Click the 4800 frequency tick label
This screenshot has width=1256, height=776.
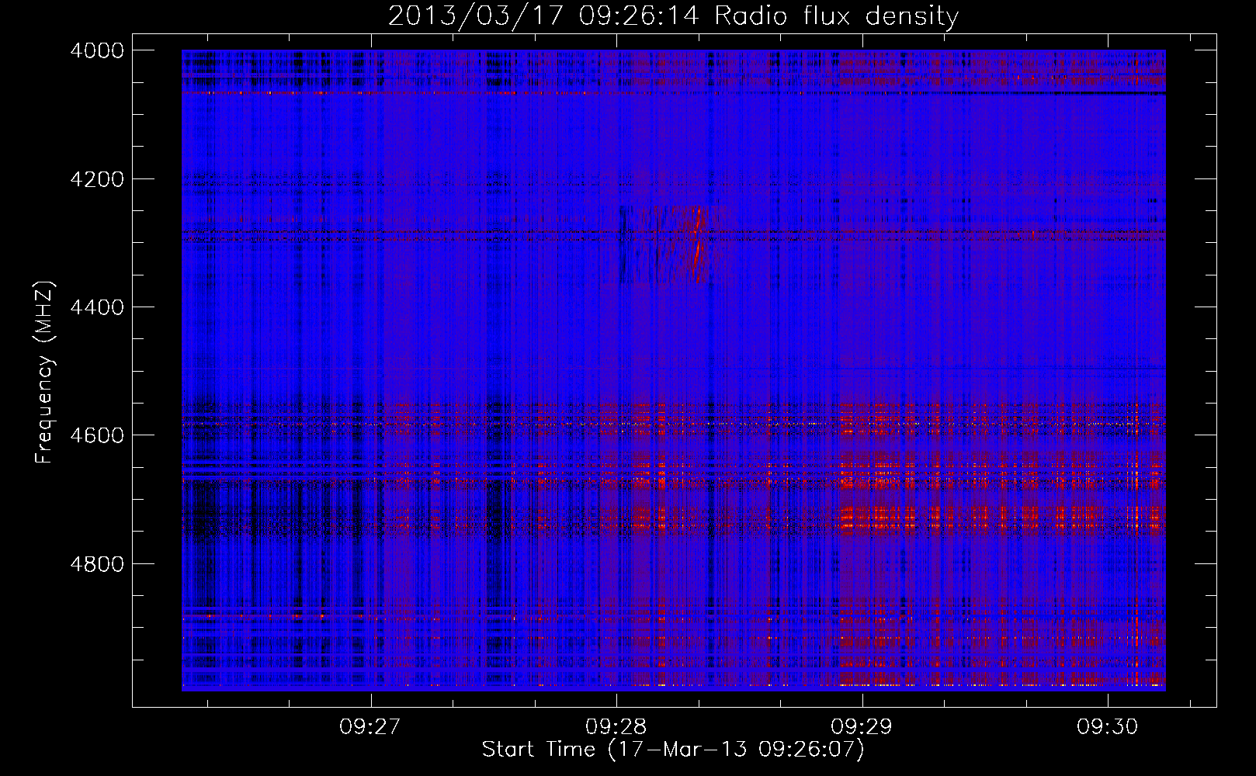pyautogui.click(x=97, y=563)
